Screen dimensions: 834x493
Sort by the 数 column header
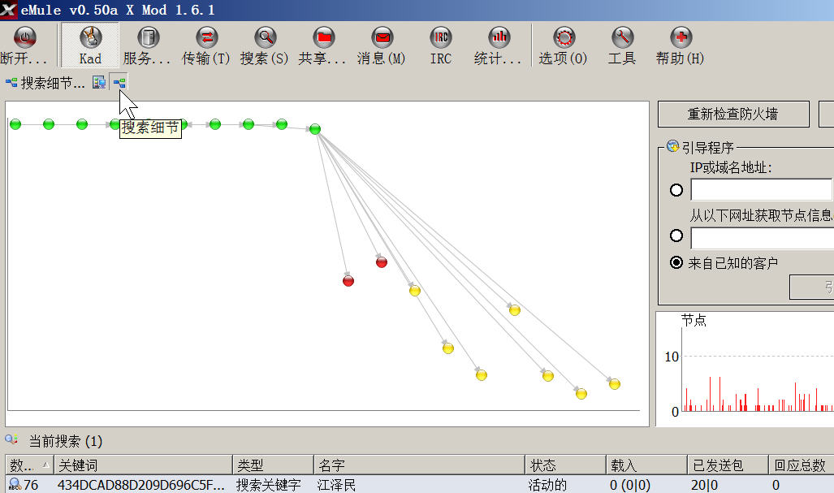coord(30,465)
